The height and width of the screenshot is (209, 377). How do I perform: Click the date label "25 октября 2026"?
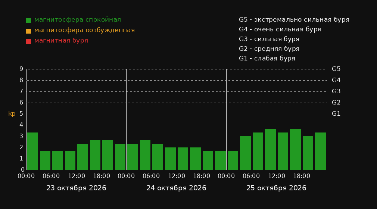point(276,188)
